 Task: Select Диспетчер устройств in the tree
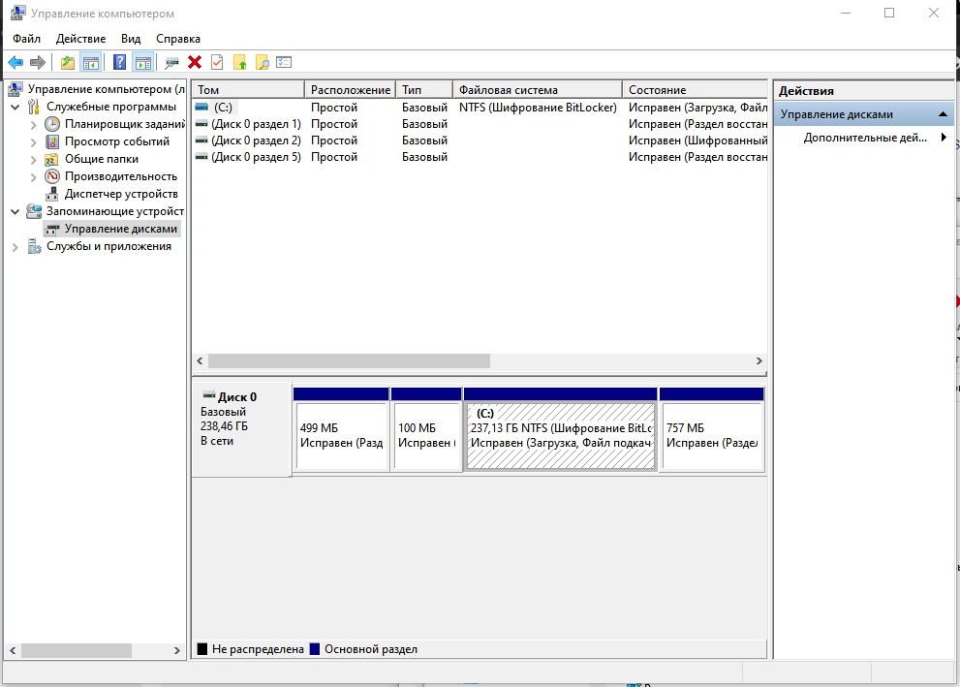pyautogui.click(x=120, y=194)
